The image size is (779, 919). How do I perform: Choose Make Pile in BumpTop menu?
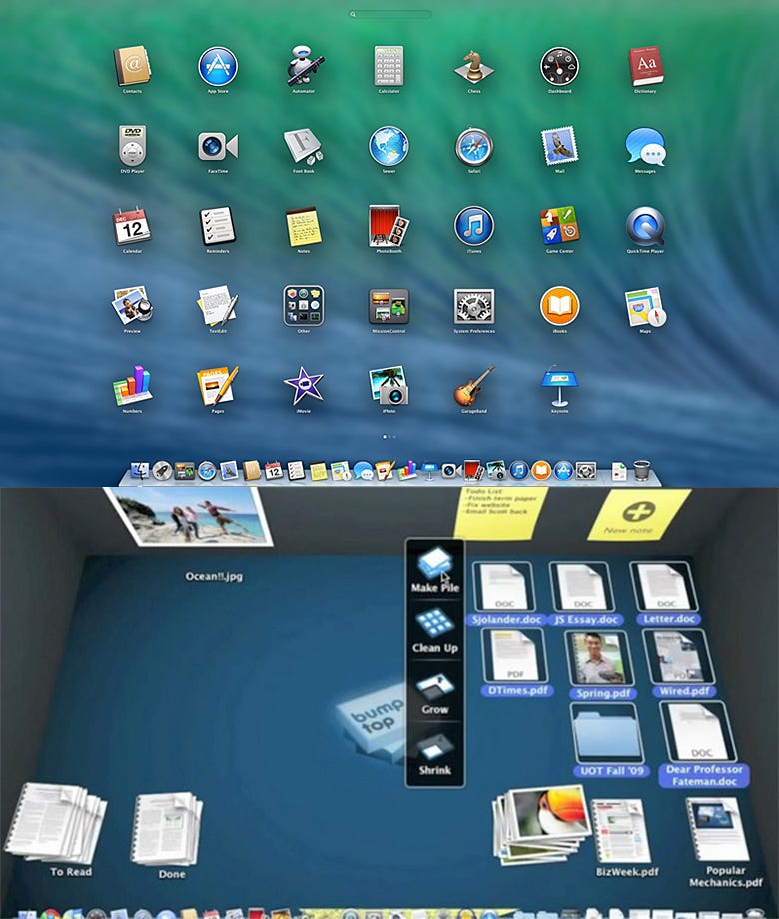(434, 569)
